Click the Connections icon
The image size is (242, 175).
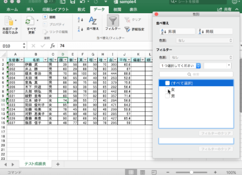pyautogui.click(x=45, y=17)
